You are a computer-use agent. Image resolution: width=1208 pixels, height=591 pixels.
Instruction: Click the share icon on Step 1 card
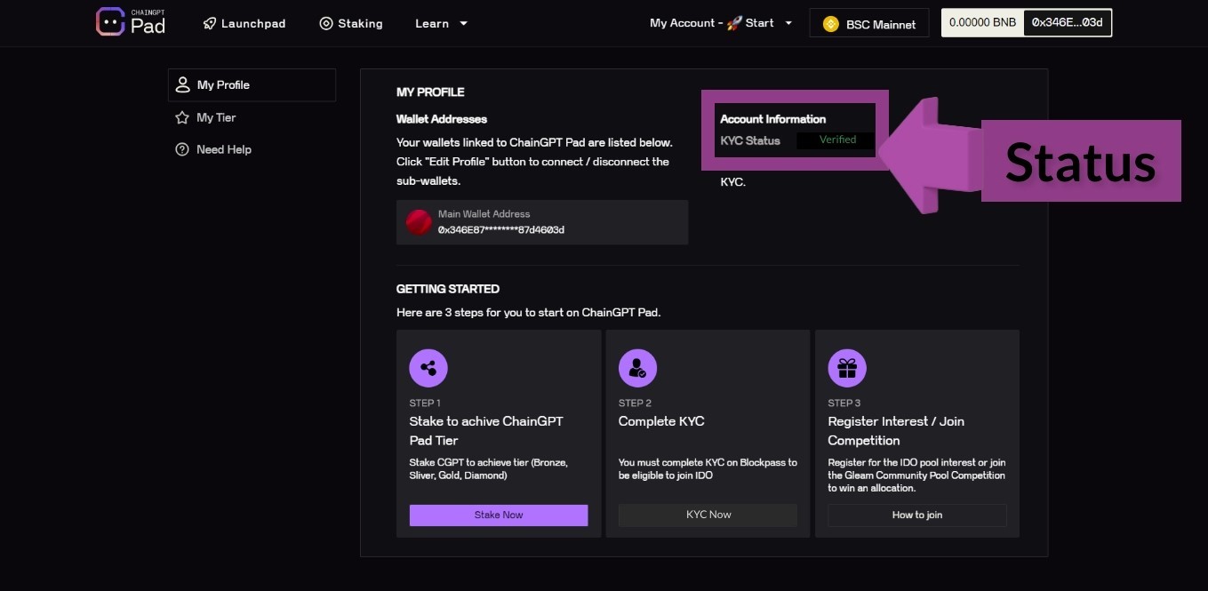pos(428,367)
